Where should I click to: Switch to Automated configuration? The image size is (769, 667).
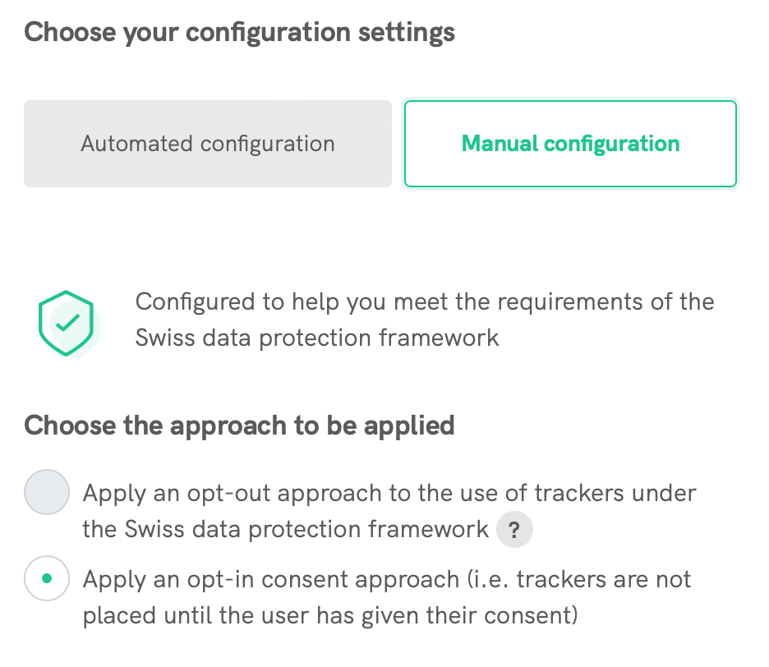[208, 144]
